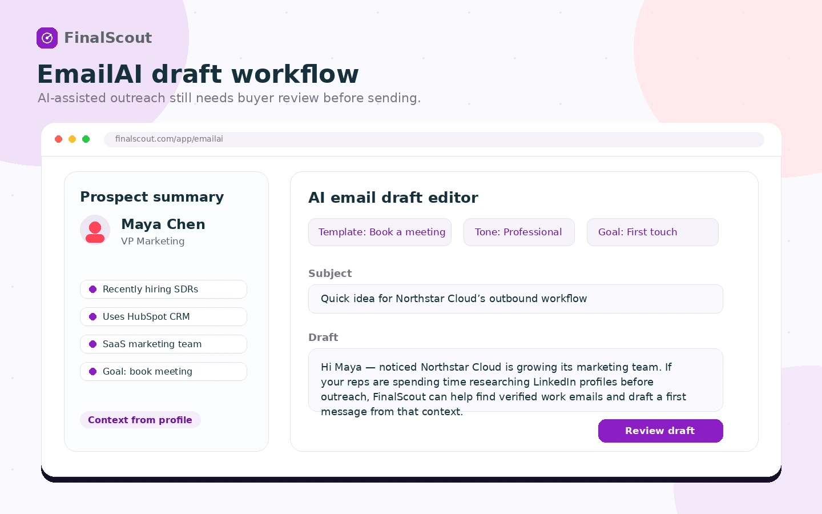The height and width of the screenshot is (514, 822).
Task: Click into the Subject input field
Action: coord(515,299)
